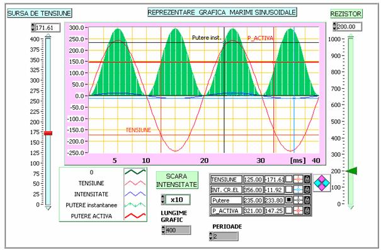Click the INTENSITATE plot sample in legend
Viewport: 381px width, 250px height.
135,194
